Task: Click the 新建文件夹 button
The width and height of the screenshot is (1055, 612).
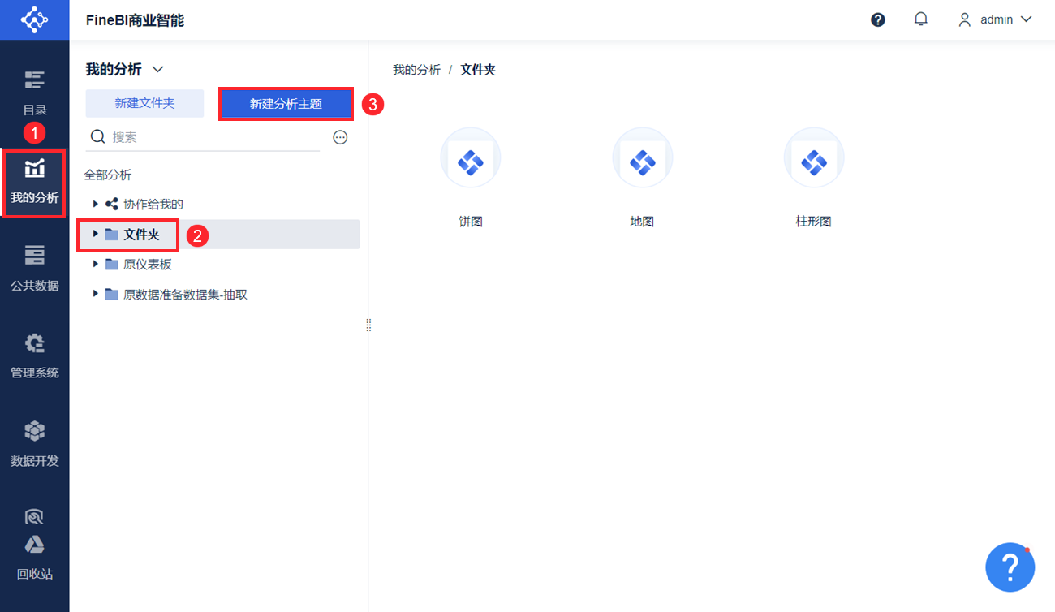Action: coord(144,103)
